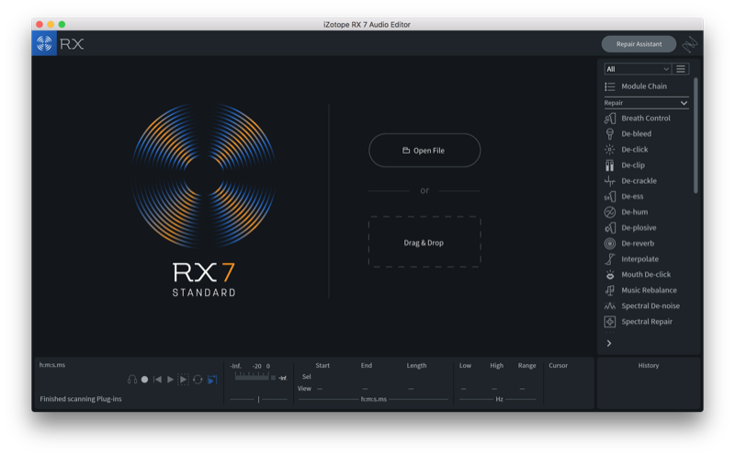Click the Play button
This screenshot has width=735, height=457.
pos(170,380)
